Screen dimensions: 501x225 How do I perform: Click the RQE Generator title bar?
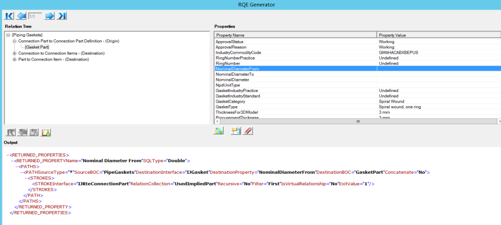[250, 5]
